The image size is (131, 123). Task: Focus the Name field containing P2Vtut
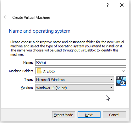click(81, 62)
